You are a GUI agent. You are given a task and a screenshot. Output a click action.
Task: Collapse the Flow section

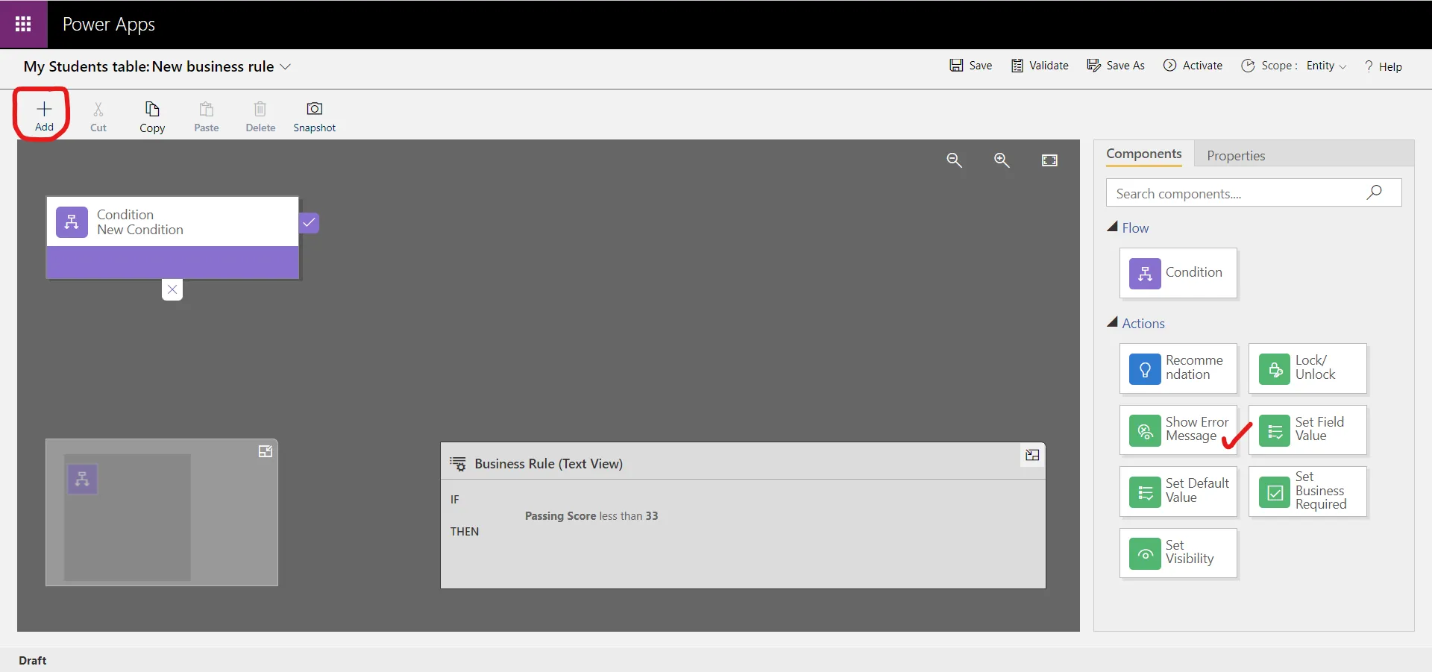click(1113, 227)
